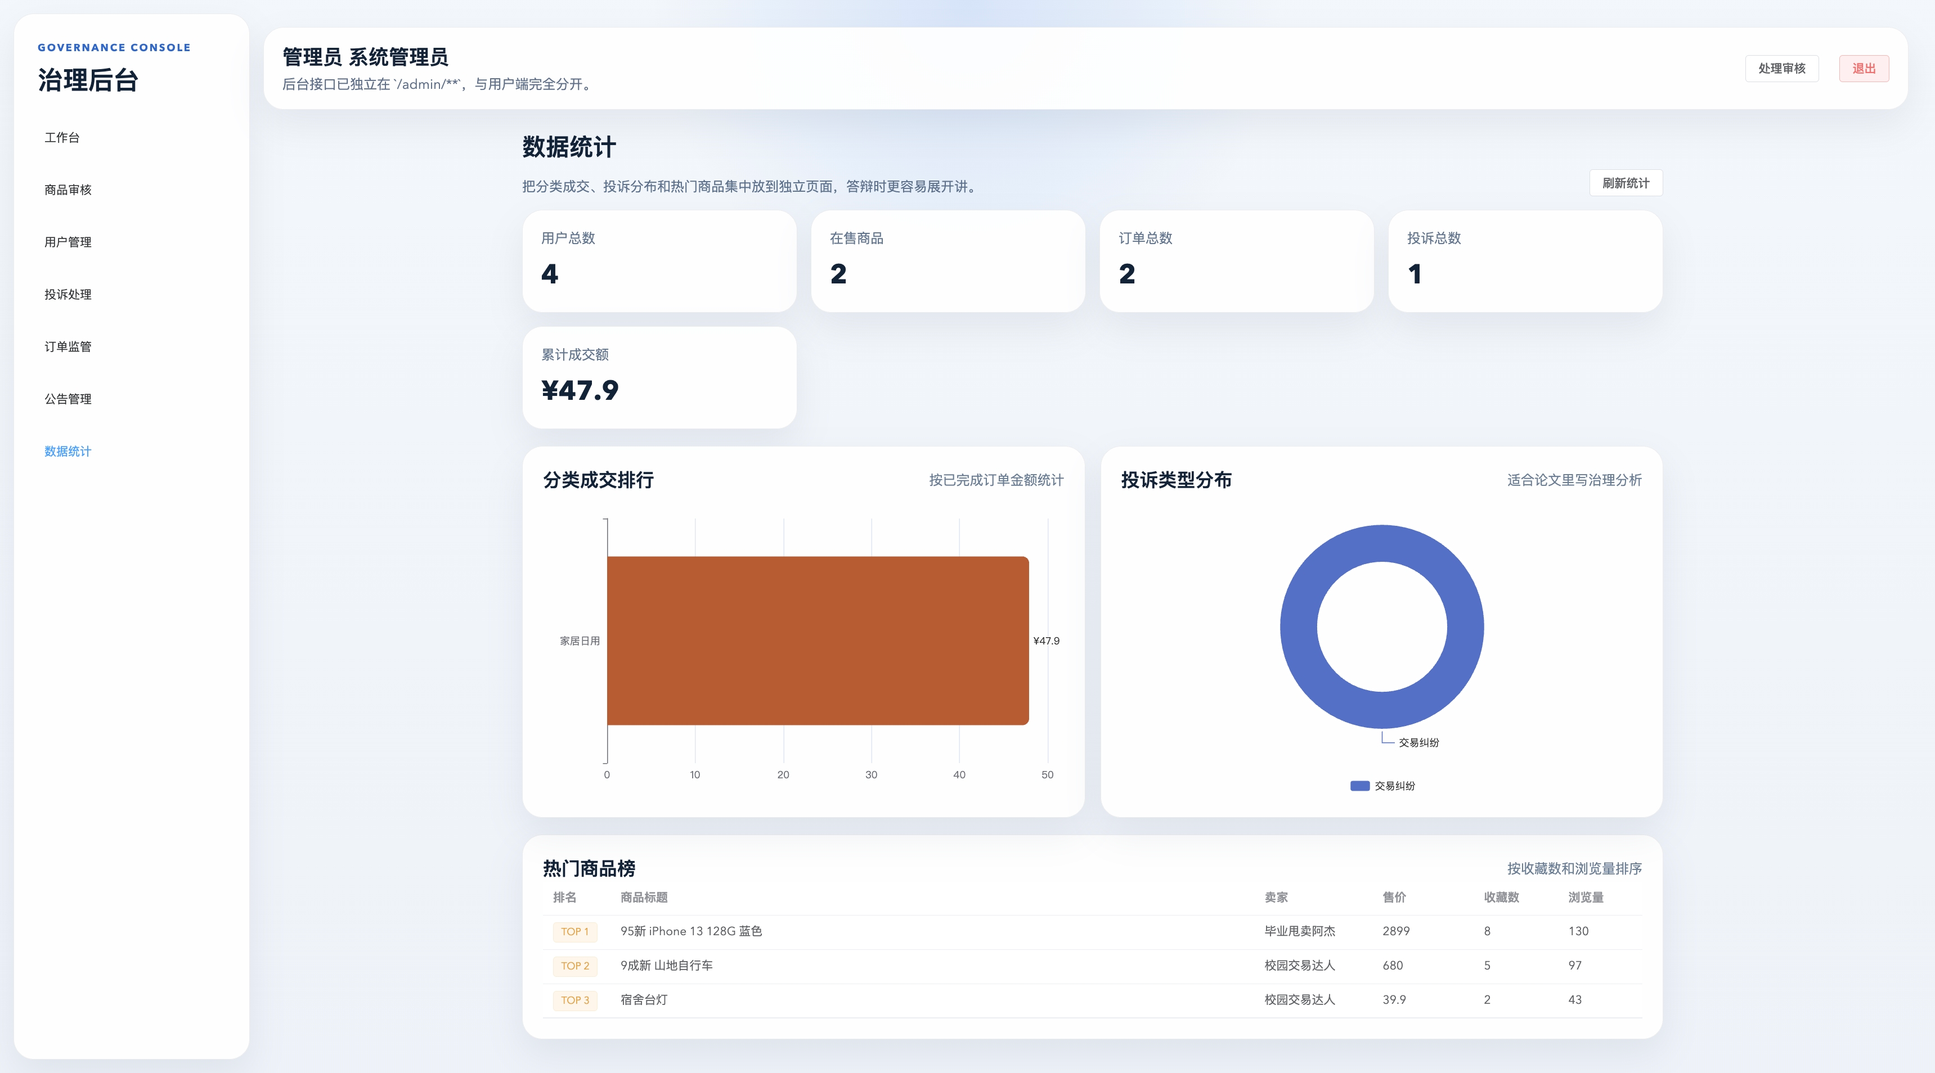1935x1073 pixels.
Task: Click the TOP 3 rank badge
Action: coord(574,1000)
